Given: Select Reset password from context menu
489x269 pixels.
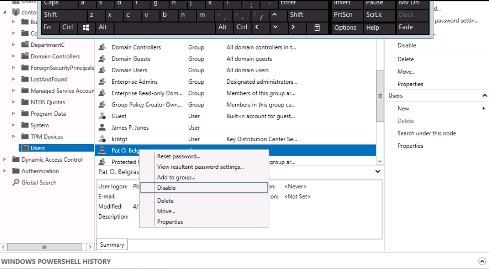Looking at the screenshot, I should [x=179, y=156].
